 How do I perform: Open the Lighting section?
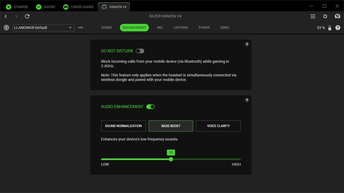pos(181,28)
